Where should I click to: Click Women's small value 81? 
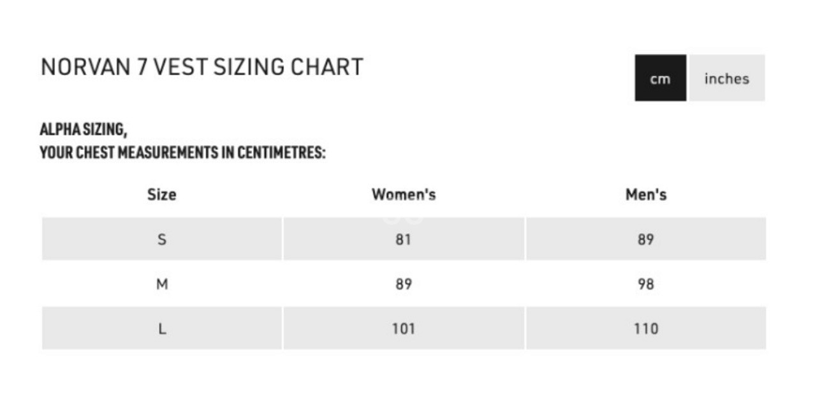404,240
